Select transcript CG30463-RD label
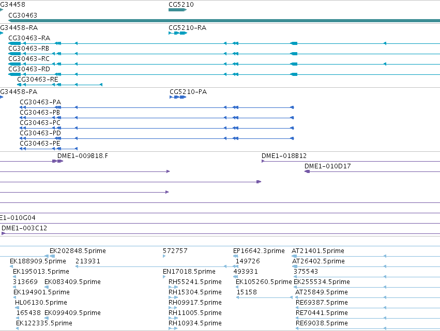440x331 pixels. click(x=29, y=69)
